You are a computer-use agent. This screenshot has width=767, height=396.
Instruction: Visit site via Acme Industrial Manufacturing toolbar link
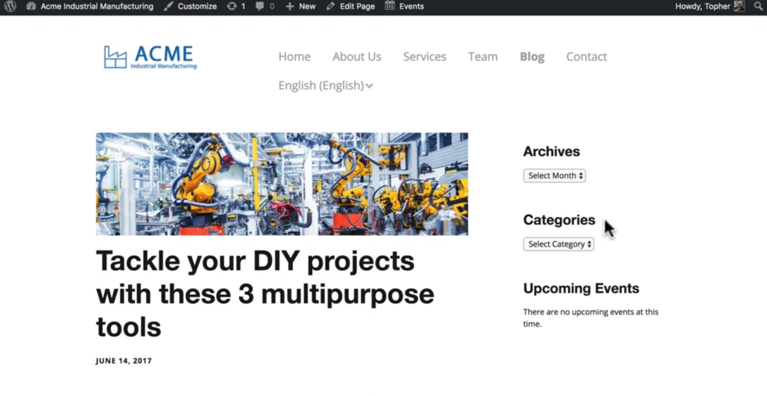click(x=97, y=6)
